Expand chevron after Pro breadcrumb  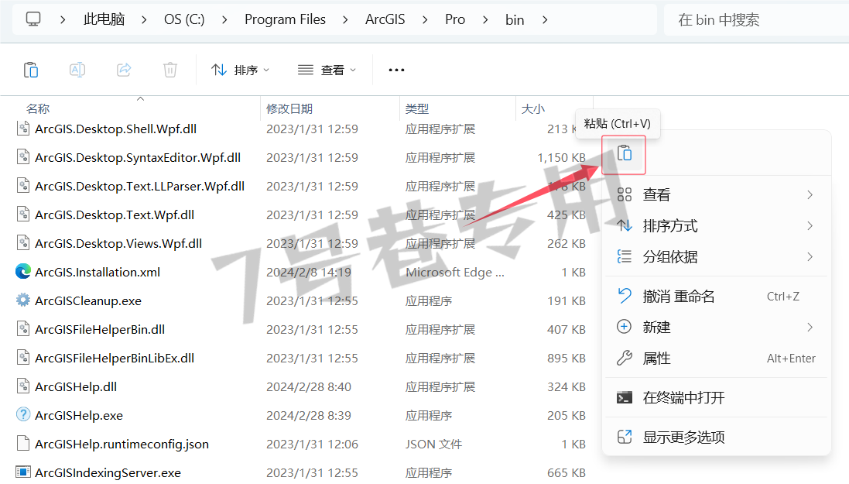click(x=485, y=19)
